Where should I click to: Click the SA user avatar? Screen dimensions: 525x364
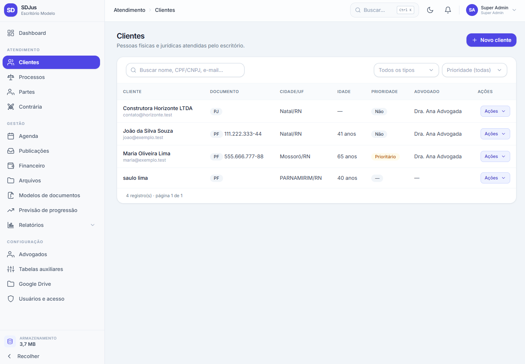point(472,10)
